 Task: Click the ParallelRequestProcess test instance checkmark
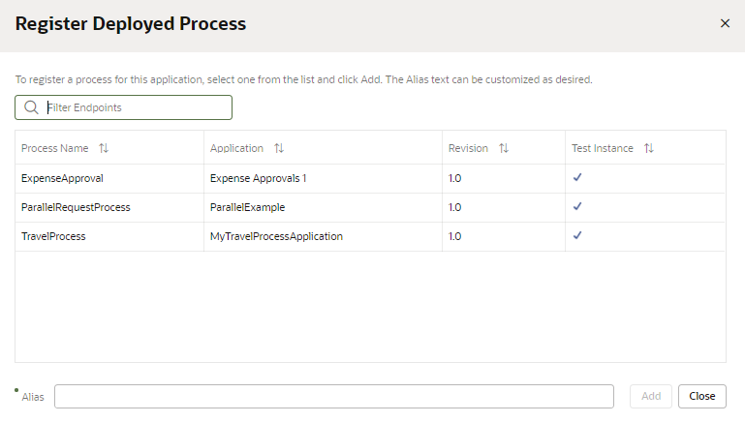point(577,206)
